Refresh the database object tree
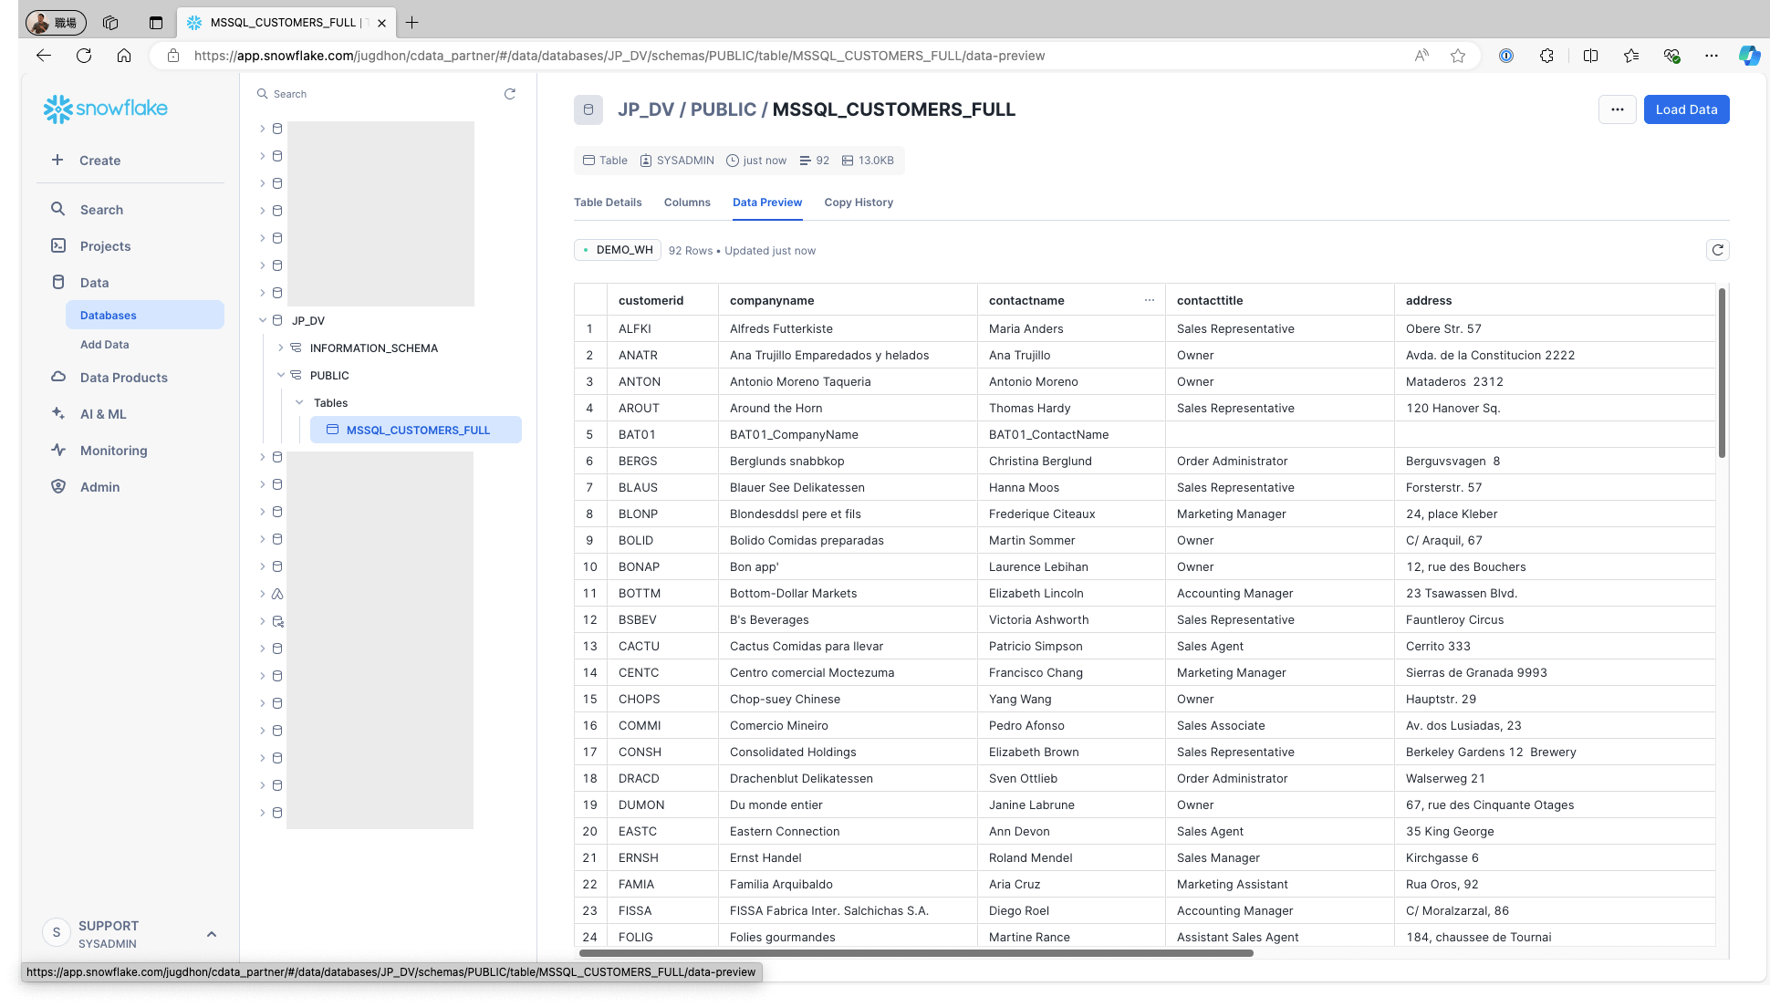Viewport: 1770px width, 1007px height. pos(510,94)
